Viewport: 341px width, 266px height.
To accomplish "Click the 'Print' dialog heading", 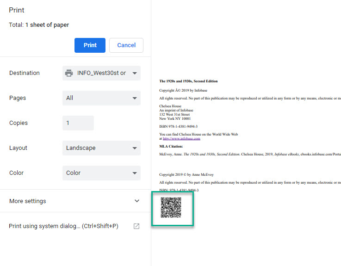I will pos(17,10).
